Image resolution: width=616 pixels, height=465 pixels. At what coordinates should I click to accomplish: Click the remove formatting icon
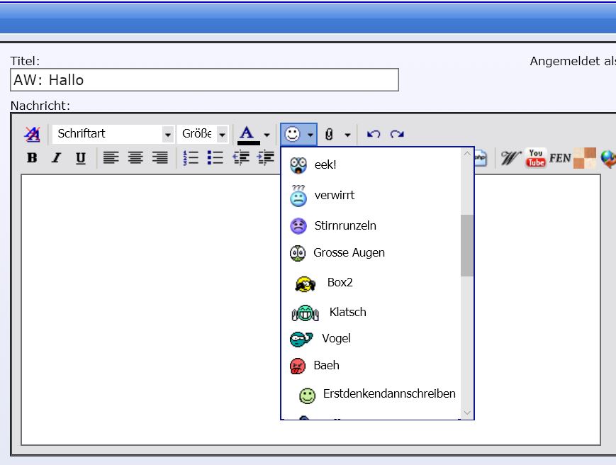pos(32,134)
